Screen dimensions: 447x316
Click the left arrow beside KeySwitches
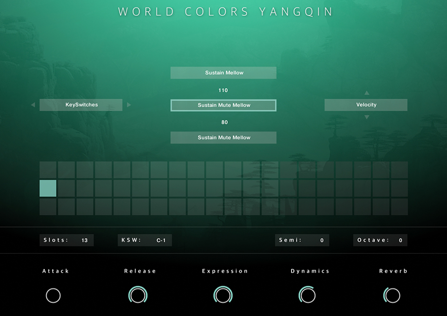[x=33, y=105]
